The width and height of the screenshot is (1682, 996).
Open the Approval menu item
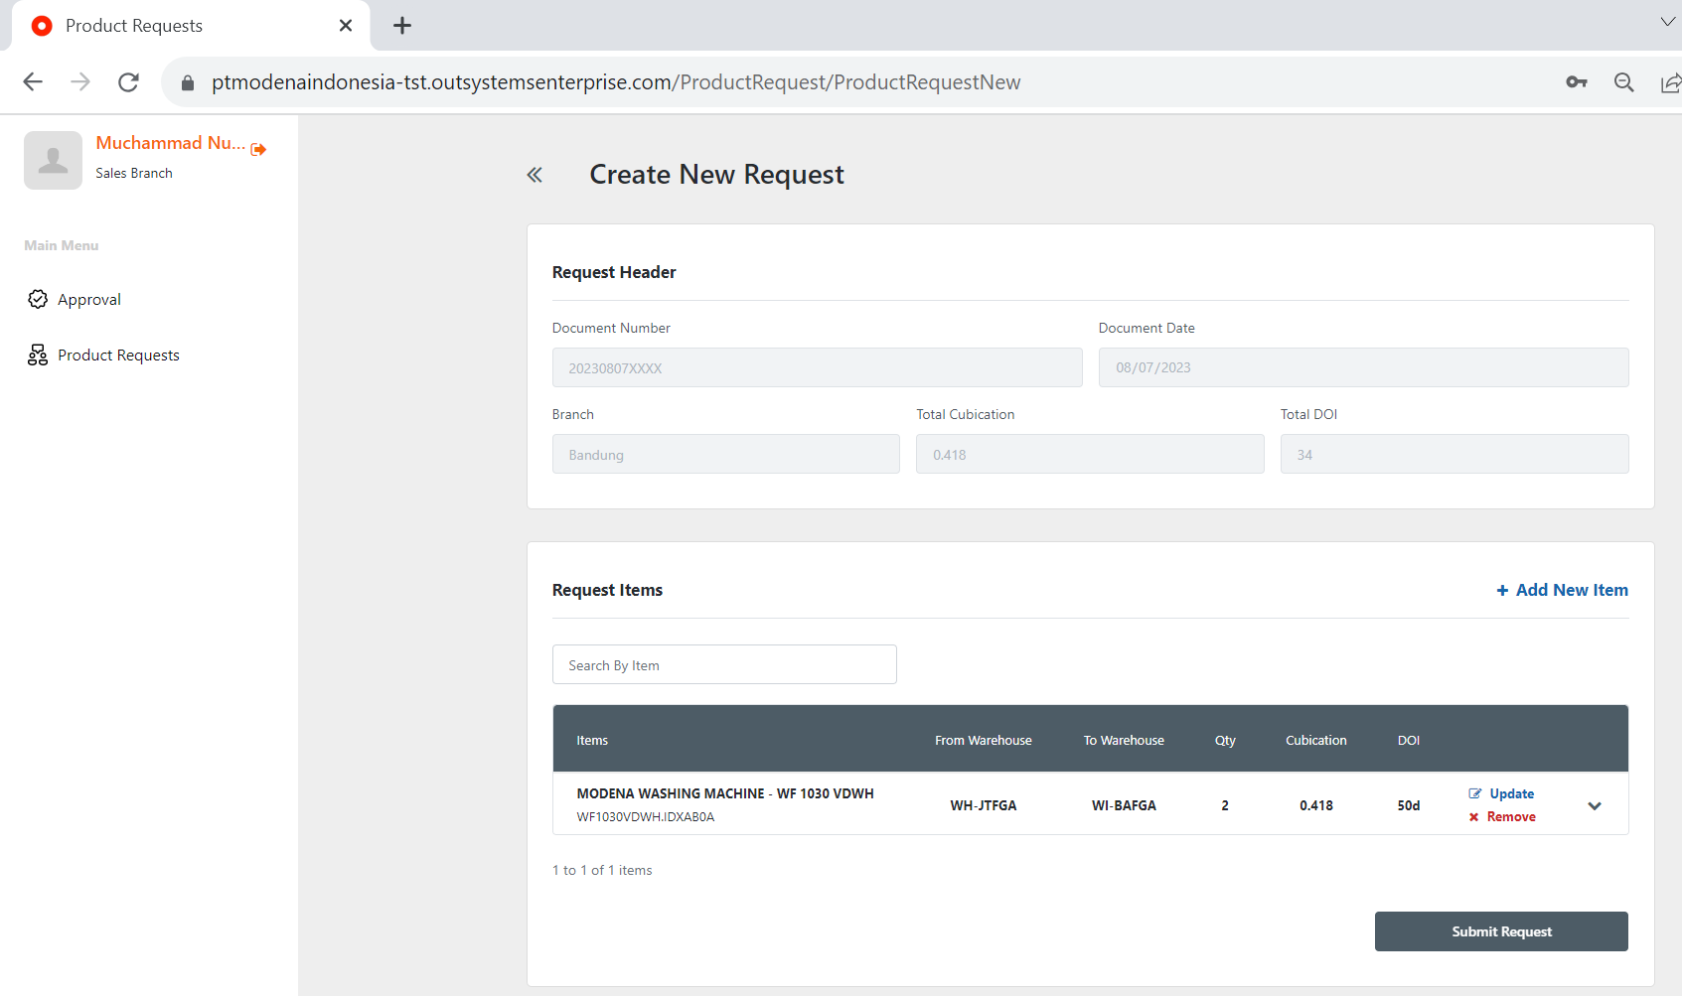[88, 300]
